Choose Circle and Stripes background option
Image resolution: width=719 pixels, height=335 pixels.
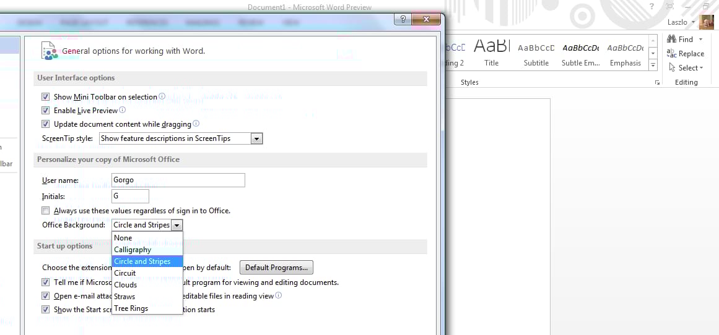click(147, 261)
